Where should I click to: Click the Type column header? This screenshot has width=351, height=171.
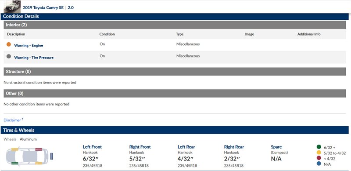[180, 34]
